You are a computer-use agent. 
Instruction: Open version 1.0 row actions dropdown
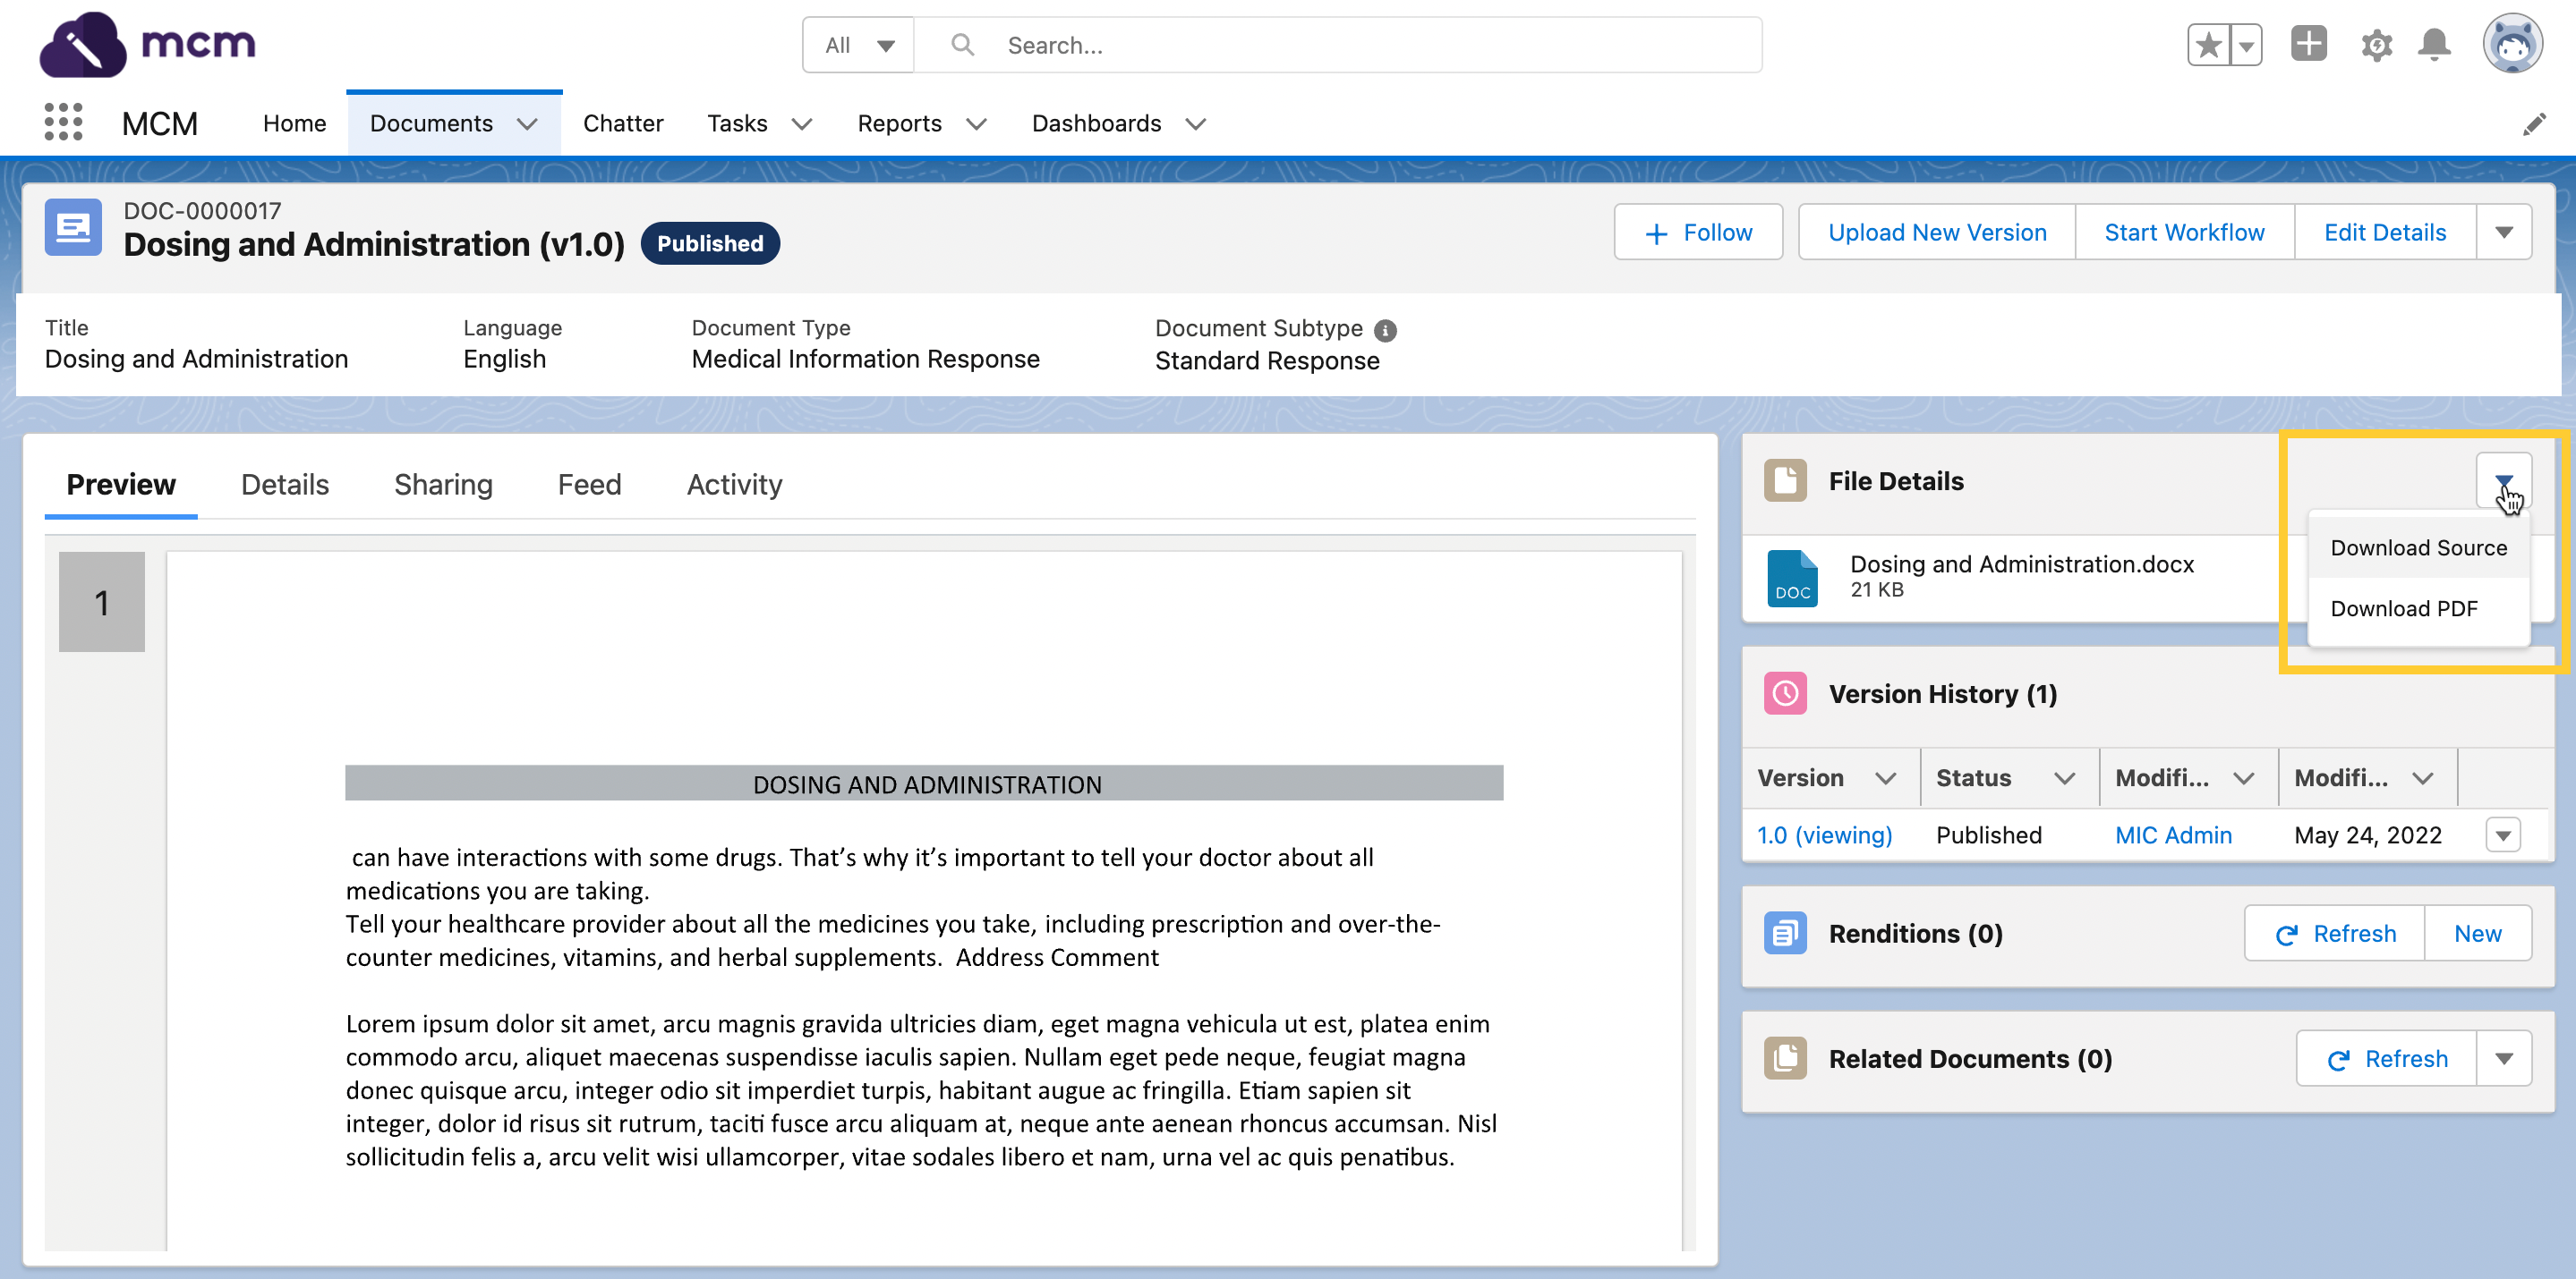tap(2503, 834)
